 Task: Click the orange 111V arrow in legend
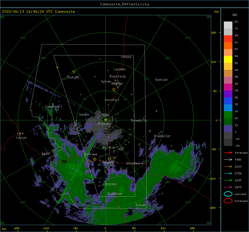(228, 166)
